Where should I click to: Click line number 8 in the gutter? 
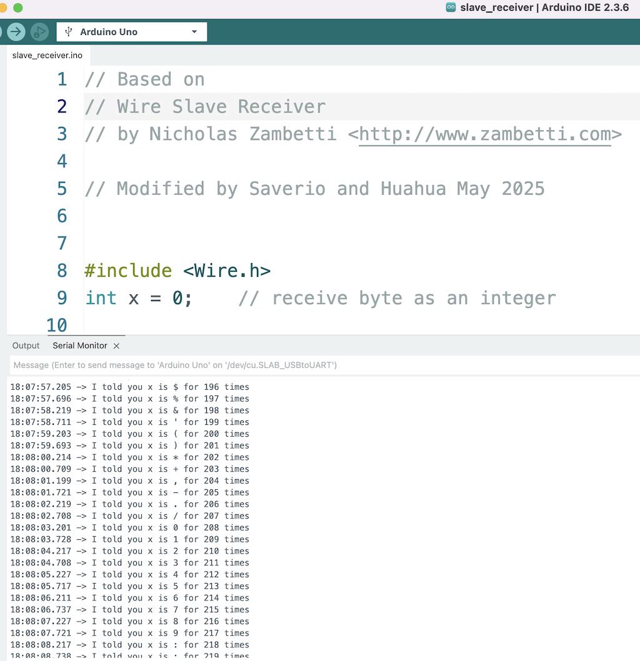(62, 271)
